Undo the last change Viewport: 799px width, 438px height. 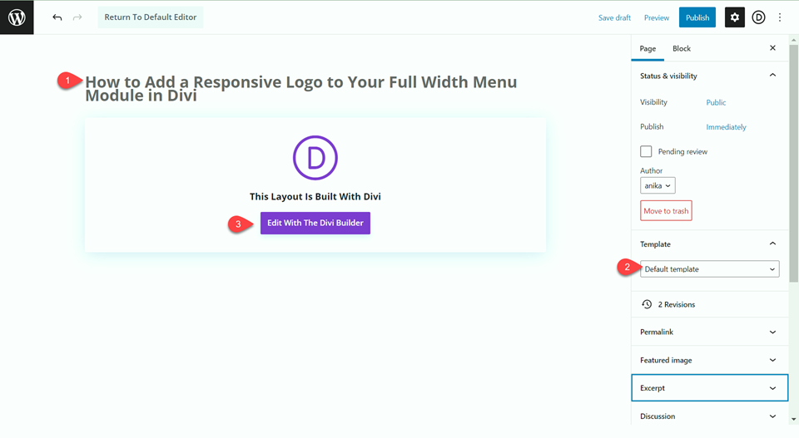click(57, 17)
